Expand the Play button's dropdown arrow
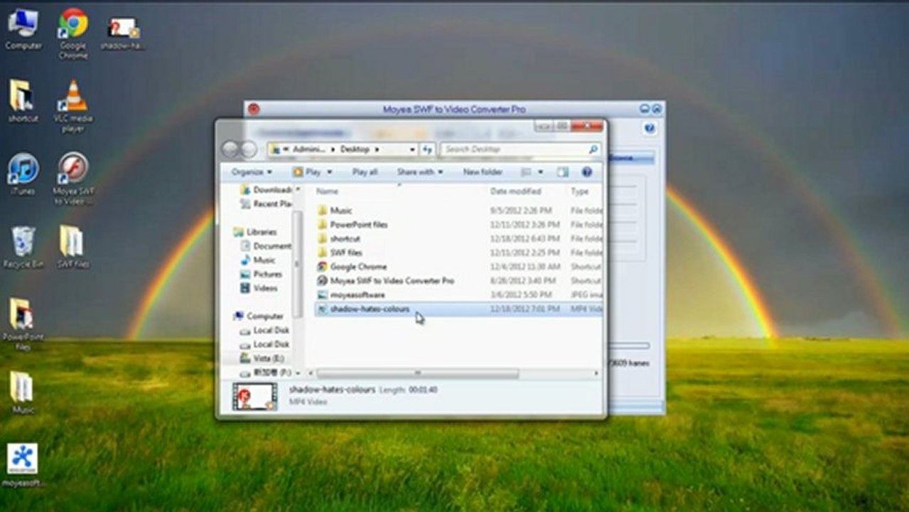 pyautogui.click(x=330, y=172)
